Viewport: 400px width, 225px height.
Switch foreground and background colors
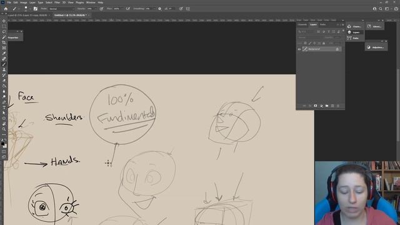(6, 140)
